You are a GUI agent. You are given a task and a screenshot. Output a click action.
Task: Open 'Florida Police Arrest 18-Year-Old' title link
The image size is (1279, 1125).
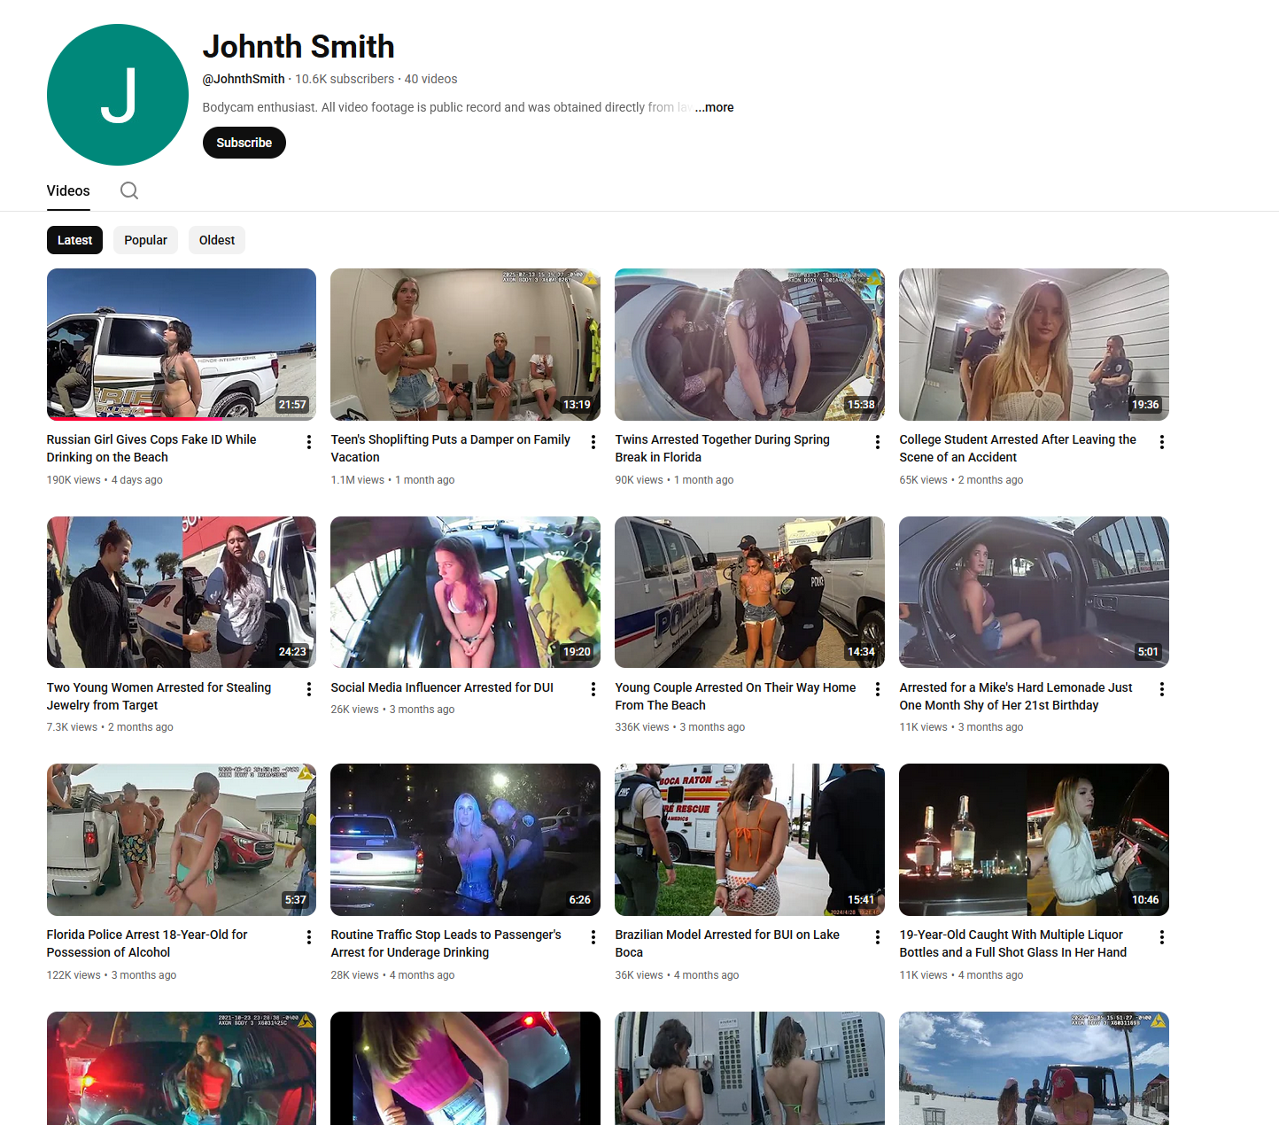click(x=147, y=943)
